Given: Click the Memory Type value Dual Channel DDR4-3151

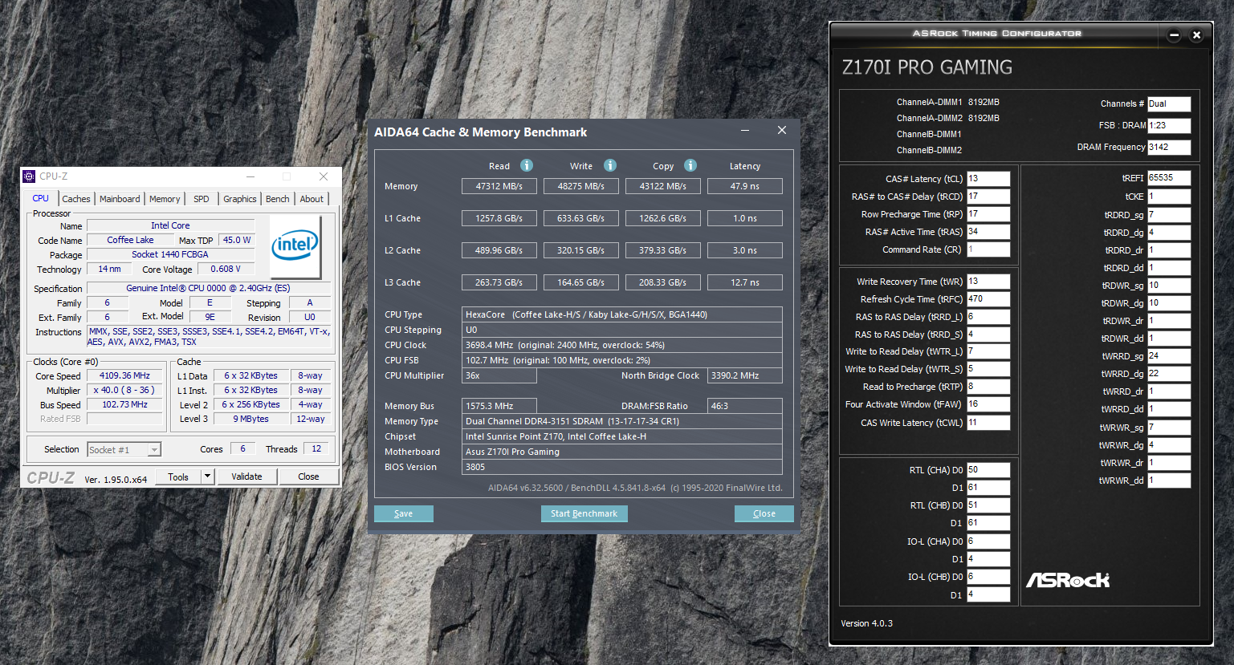Looking at the screenshot, I should [622, 421].
